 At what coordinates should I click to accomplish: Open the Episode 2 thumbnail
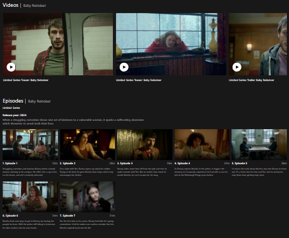(87, 144)
